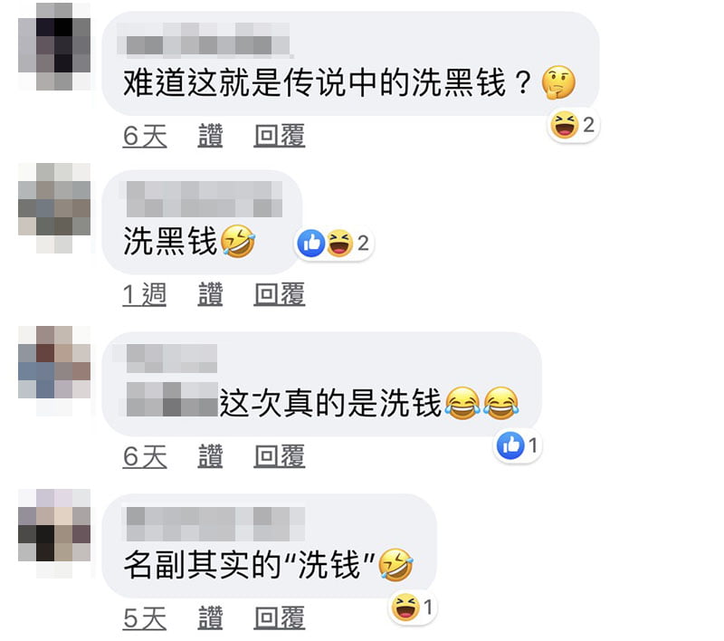Click thumbs-up reaction on third comment

point(518,446)
